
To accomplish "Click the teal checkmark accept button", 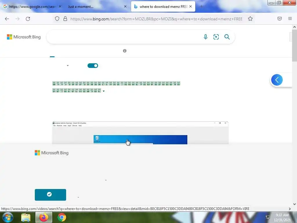I will (50, 195).
